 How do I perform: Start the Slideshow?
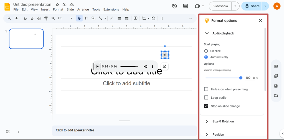[x=220, y=6]
